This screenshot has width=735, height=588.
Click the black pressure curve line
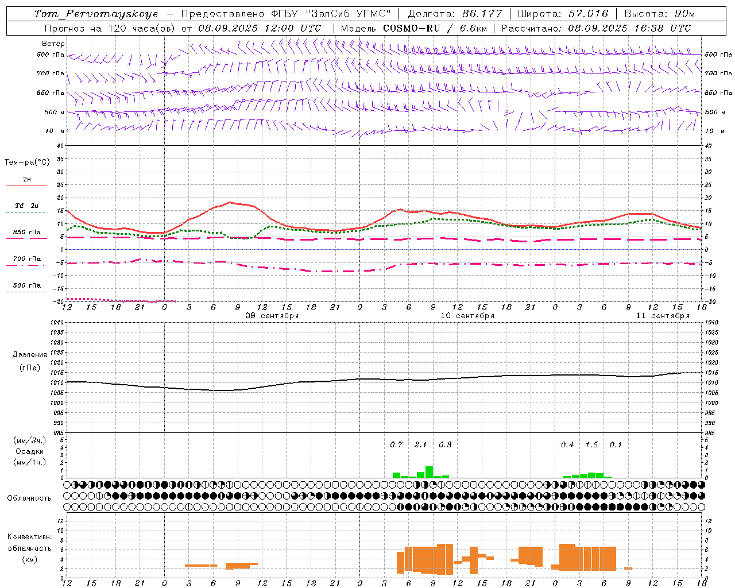coord(385,379)
